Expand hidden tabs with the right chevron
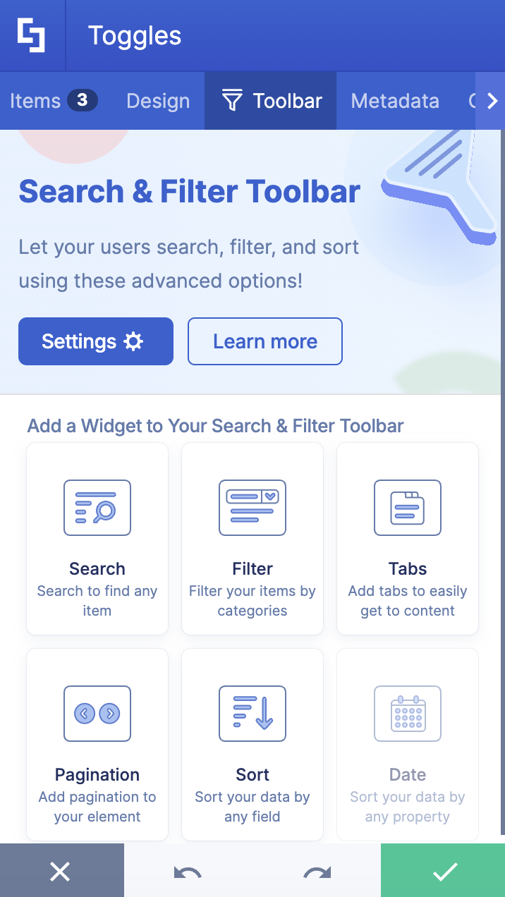The image size is (505, 897). 492,100
